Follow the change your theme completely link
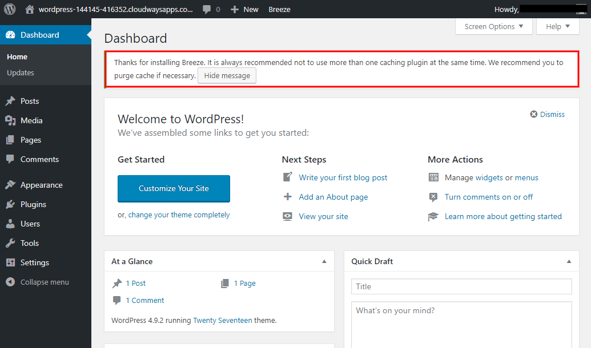591x348 pixels. tap(179, 215)
